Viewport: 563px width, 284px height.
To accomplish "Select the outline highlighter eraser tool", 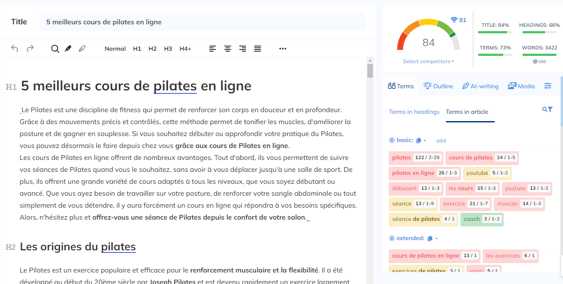I will tap(82, 49).
